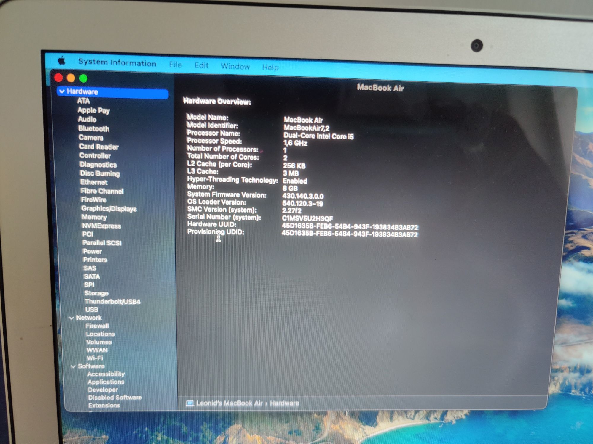Image resolution: width=593 pixels, height=444 pixels.
Task: Select Camera in the sidebar
Action: [91, 138]
